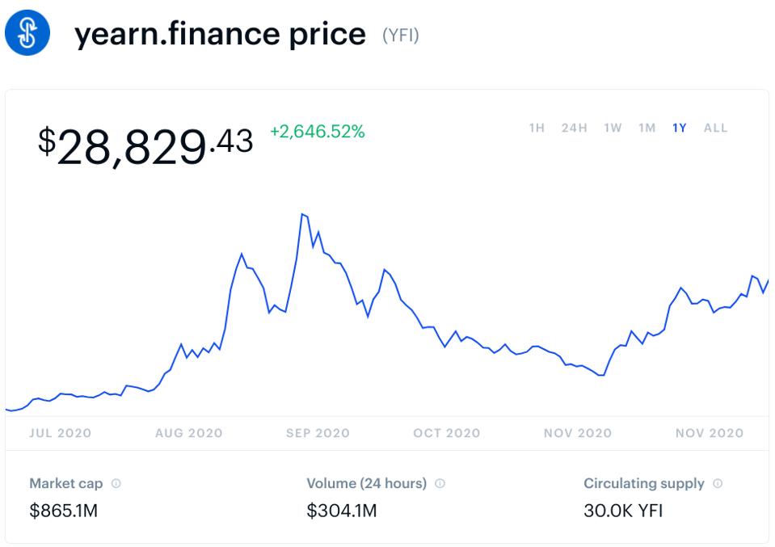Click the JUL 2020 axis label
Viewport: 775px width, 547px height.
point(61,433)
